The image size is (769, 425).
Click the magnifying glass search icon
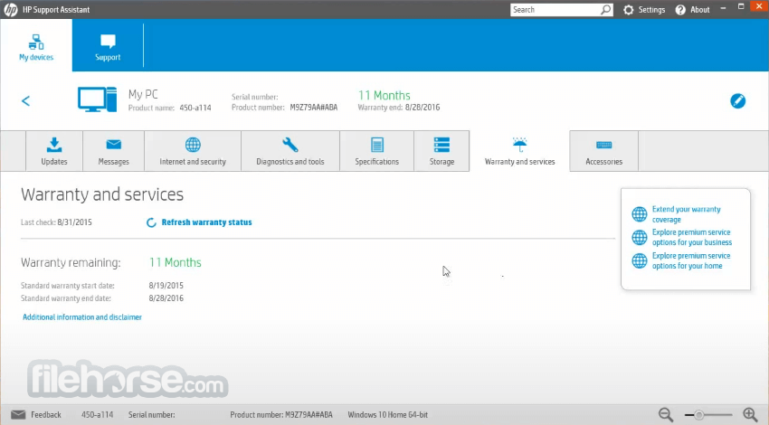pos(606,10)
